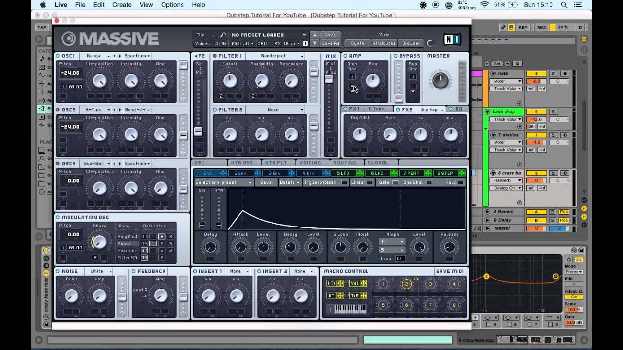The width and height of the screenshot is (623, 350).
Task: Click the Wi-Fi icon in menu bar
Action: (x=485, y=5)
